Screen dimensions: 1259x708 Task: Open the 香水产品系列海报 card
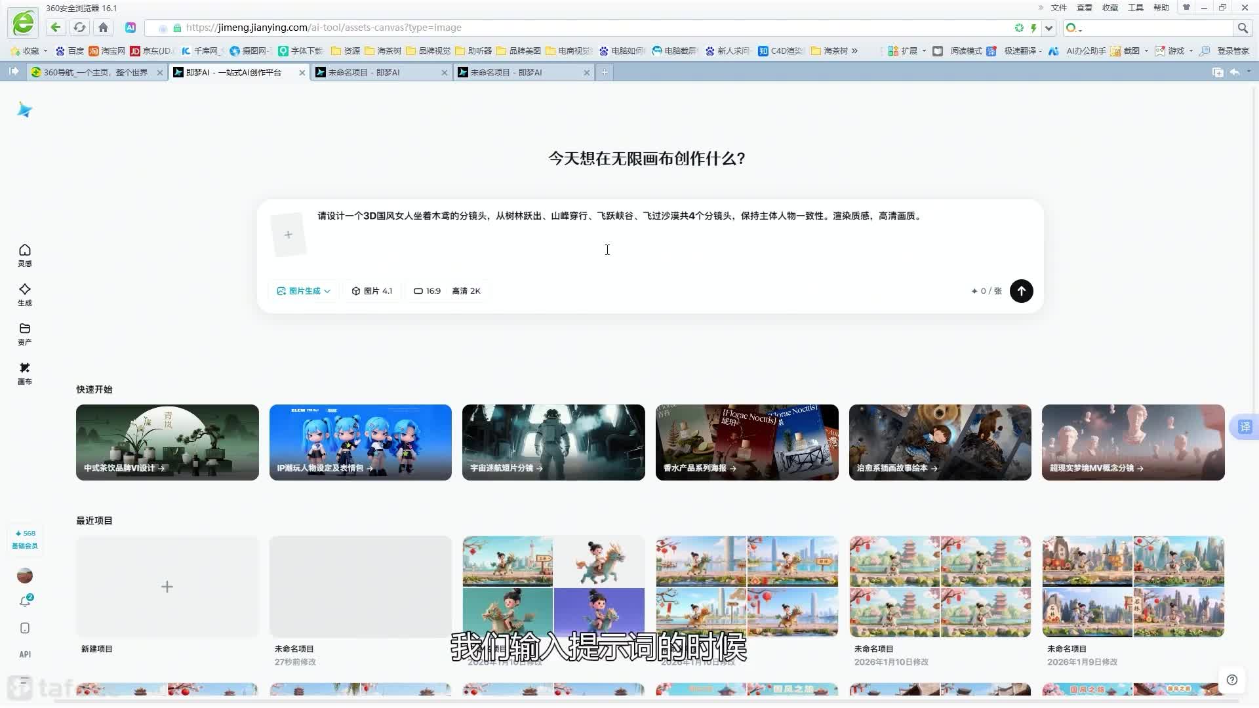click(747, 442)
